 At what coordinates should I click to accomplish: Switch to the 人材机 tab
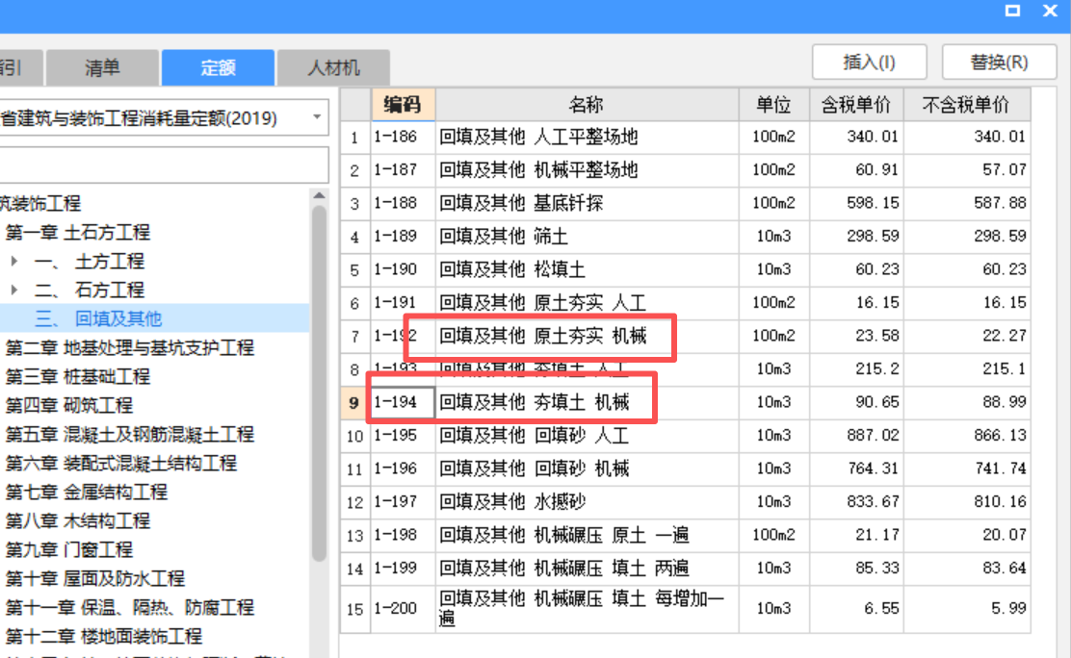(332, 67)
